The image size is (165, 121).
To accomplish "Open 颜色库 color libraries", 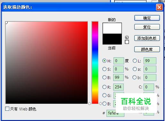I will click(x=147, y=49).
